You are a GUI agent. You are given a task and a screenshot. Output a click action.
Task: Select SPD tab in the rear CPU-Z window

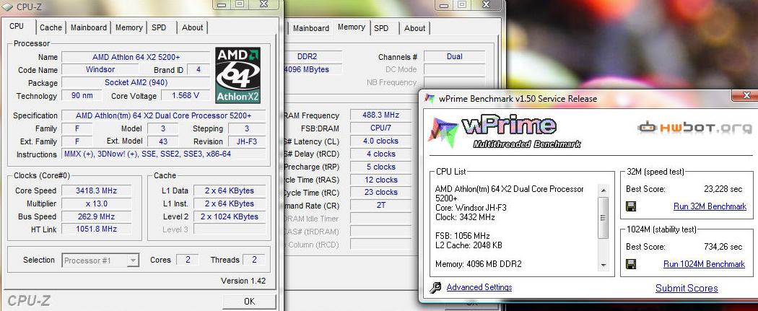[x=381, y=28]
